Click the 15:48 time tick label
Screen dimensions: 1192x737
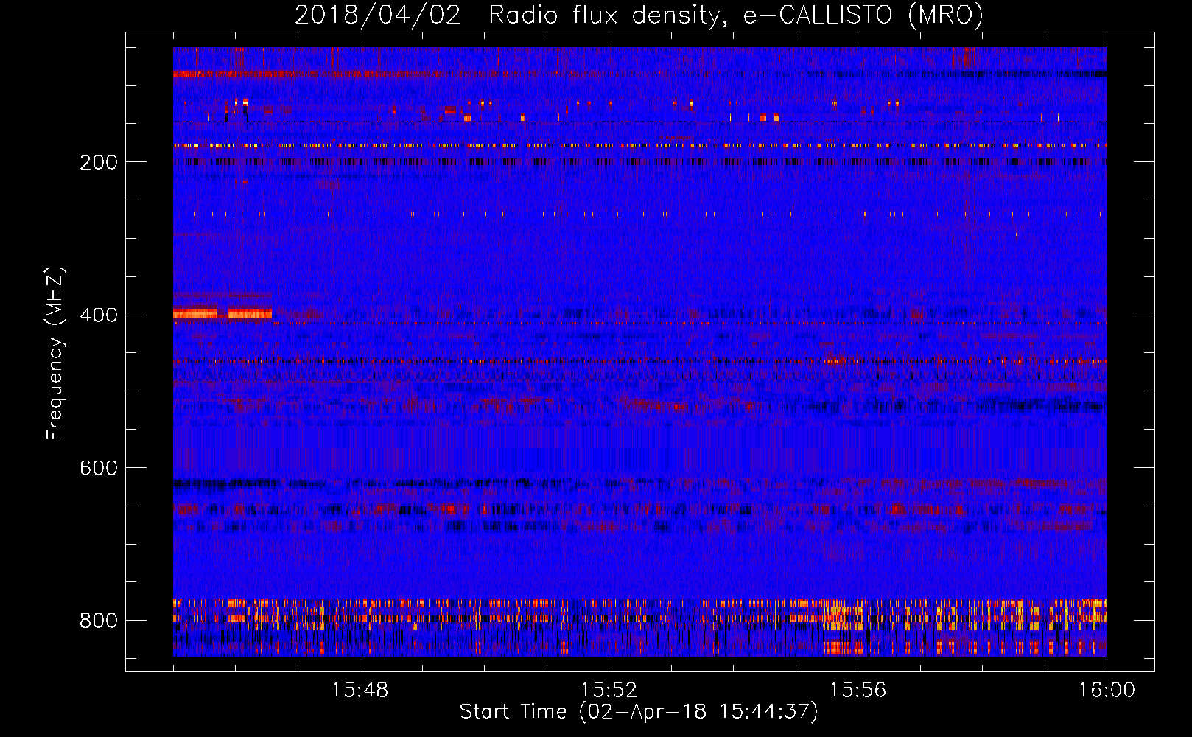point(360,691)
